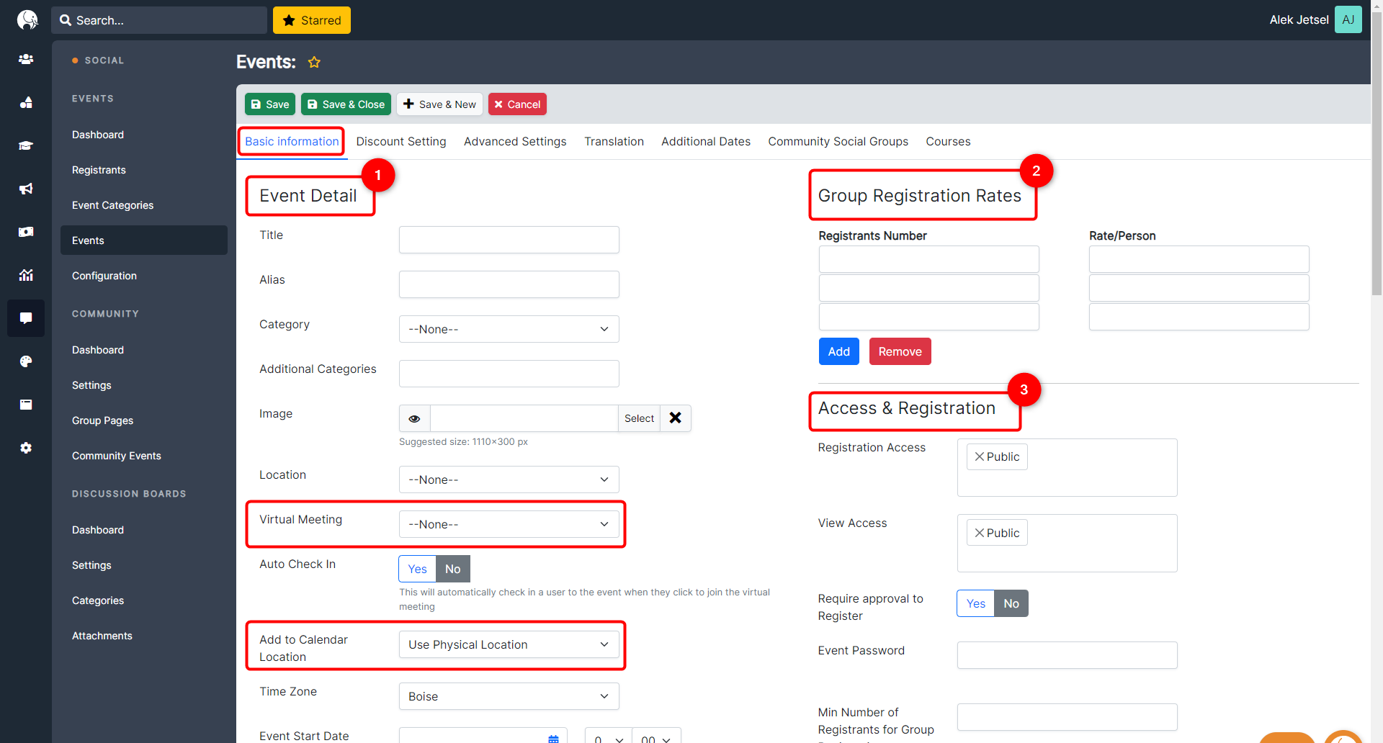Open the Virtual Meeting dropdown
The width and height of the screenshot is (1383, 743).
509,524
